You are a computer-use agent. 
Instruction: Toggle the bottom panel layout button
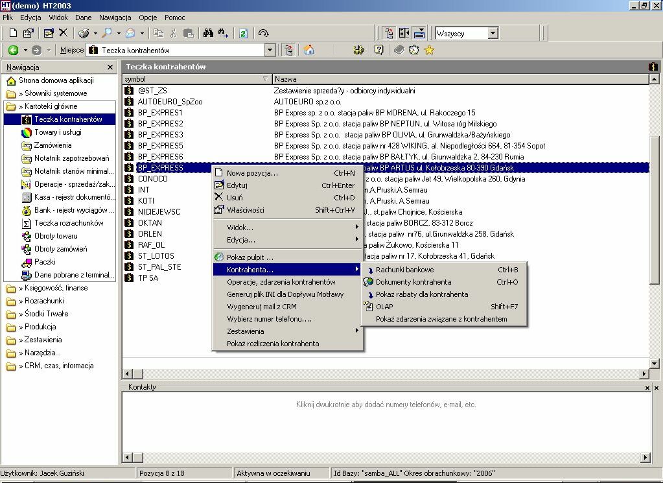tap(419, 32)
